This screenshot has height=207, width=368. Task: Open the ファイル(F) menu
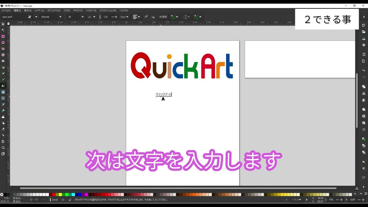(6, 10)
